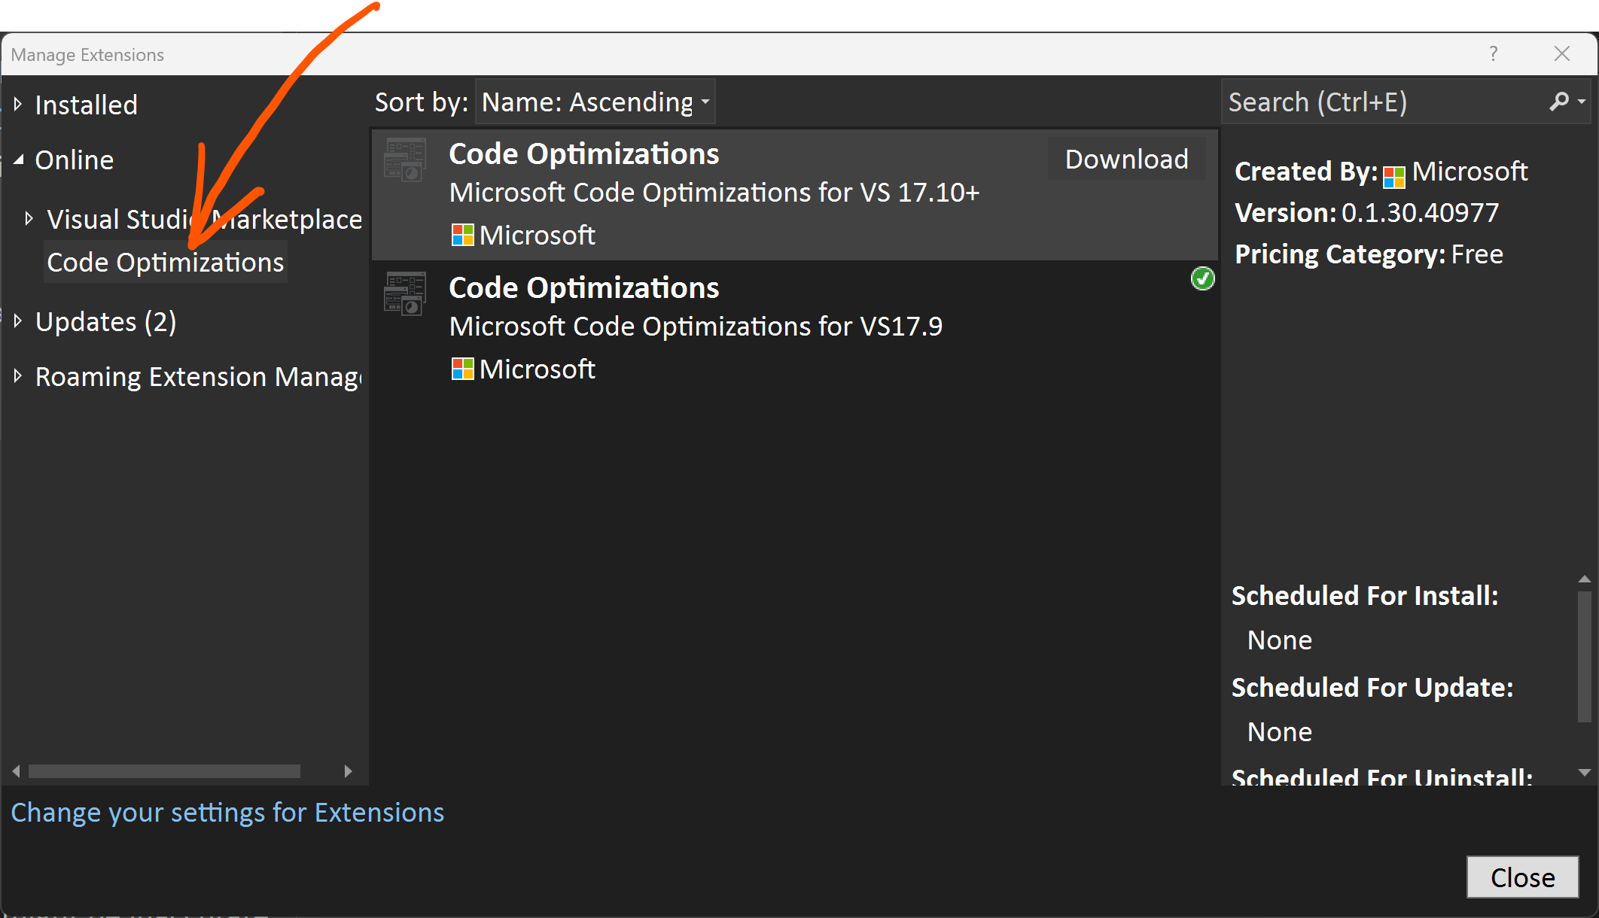Select the Code Optimizations VS17.9 list entry
This screenshot has width=1599, height=918.
794,329
